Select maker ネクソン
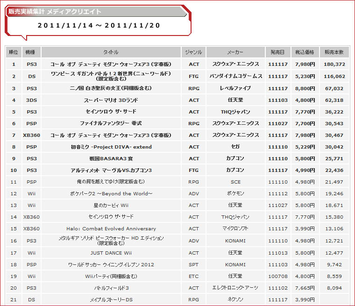Screen dimensions: 355x306 pyautogui.click(x=235, y=299)
